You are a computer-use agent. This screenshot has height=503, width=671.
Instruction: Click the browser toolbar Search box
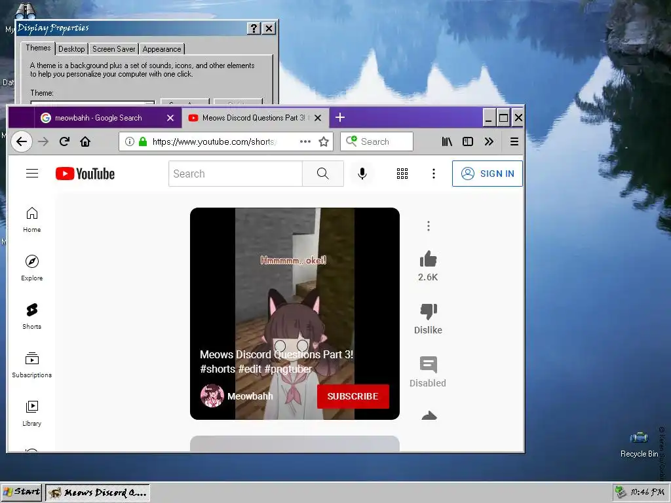[377, 141]
